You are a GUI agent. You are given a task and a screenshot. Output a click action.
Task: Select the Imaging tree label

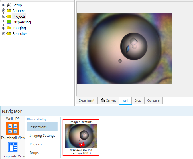(x=19, y=28)
